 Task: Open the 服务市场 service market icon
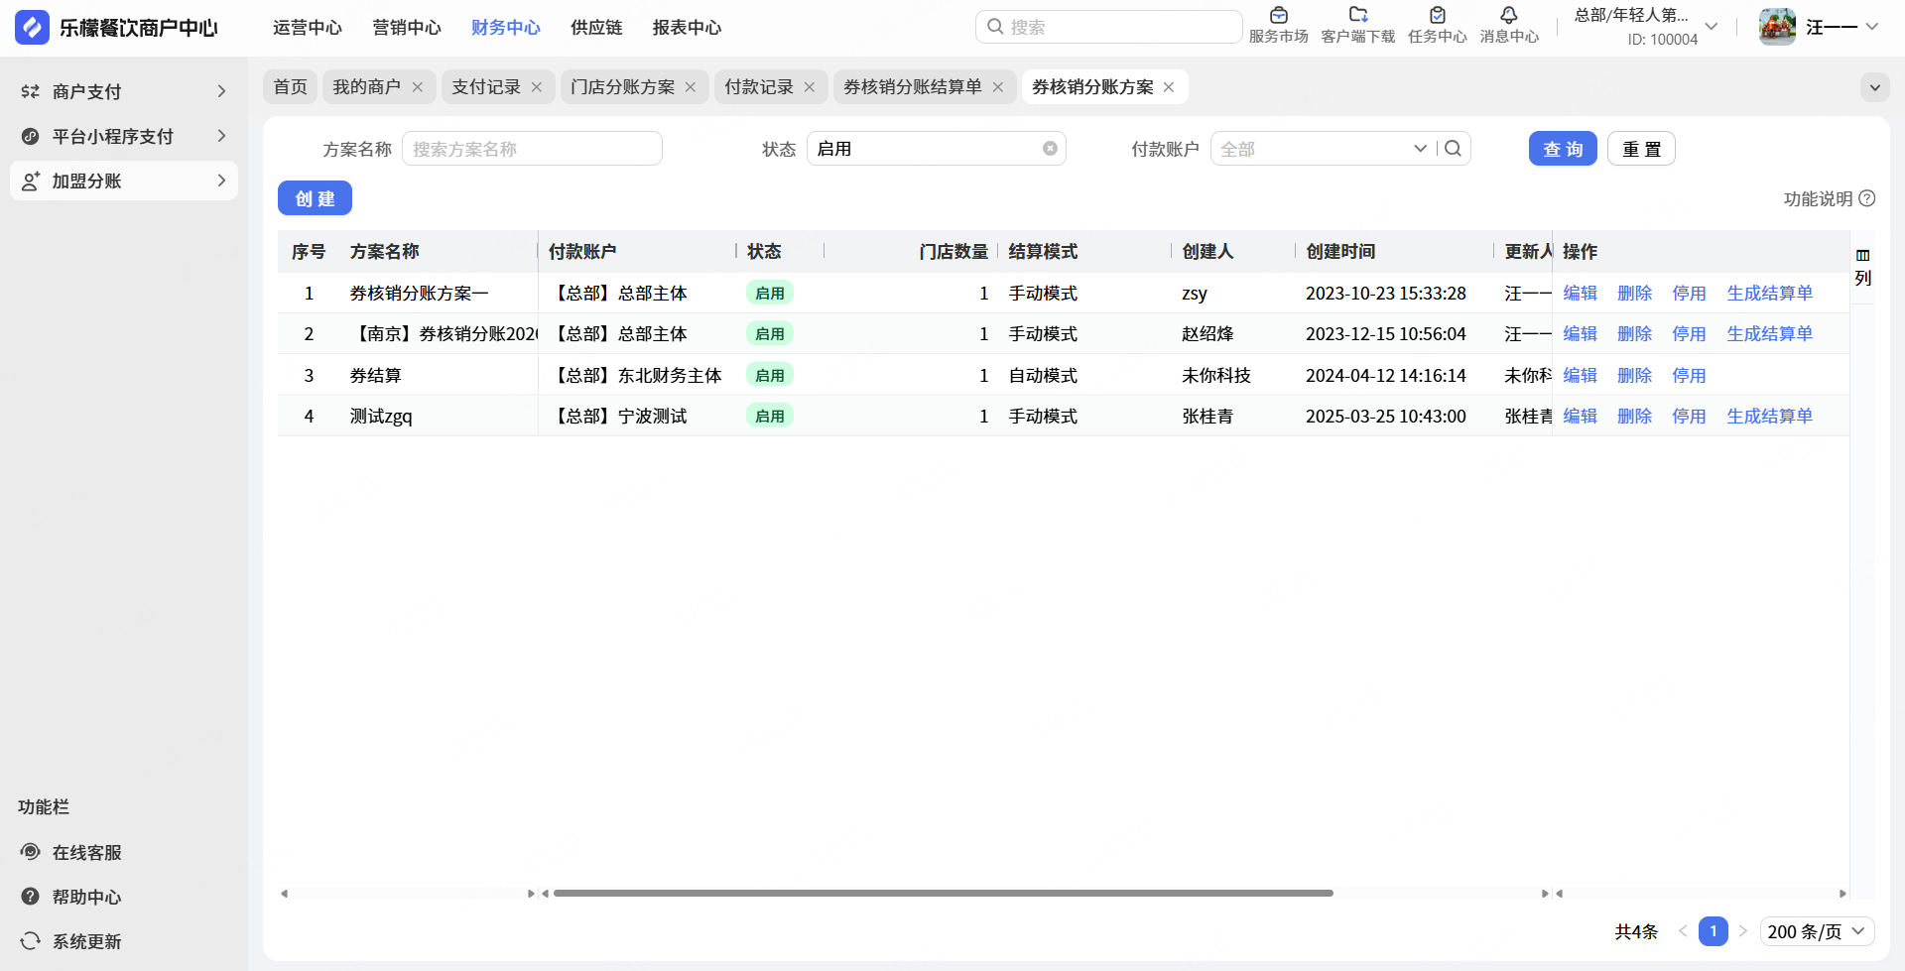tap(1278, 15)
